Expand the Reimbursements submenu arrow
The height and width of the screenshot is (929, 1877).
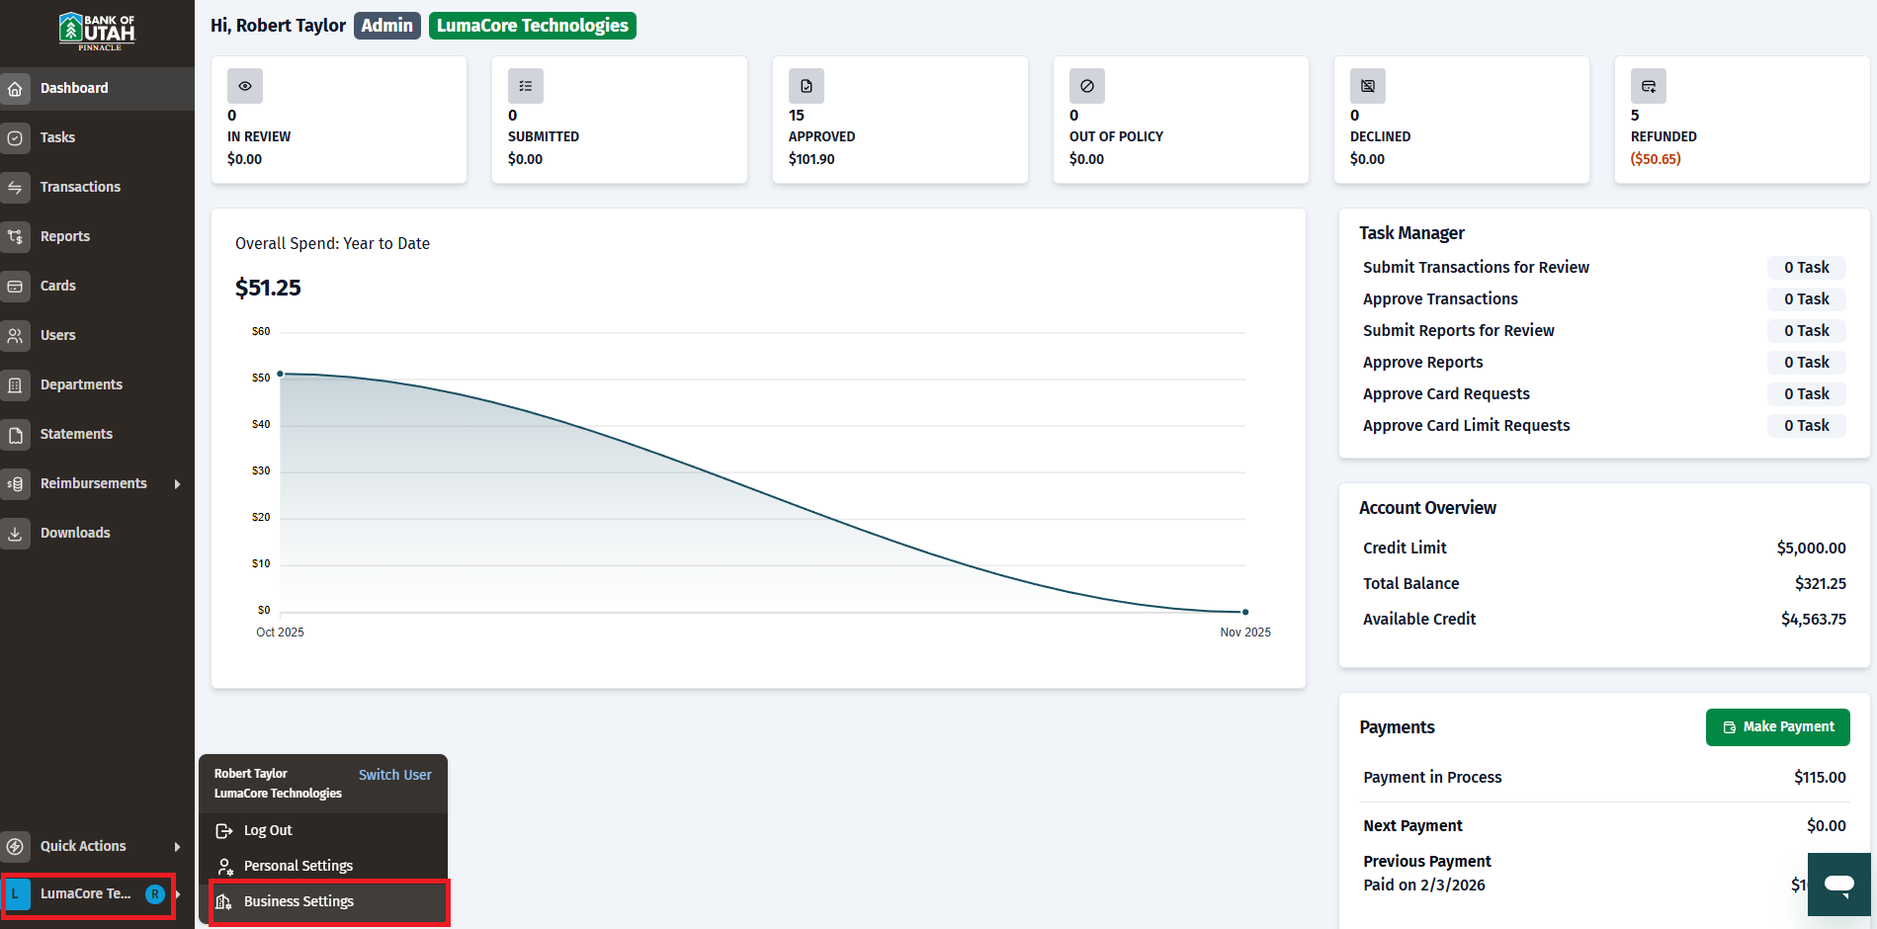pos(178,484)
